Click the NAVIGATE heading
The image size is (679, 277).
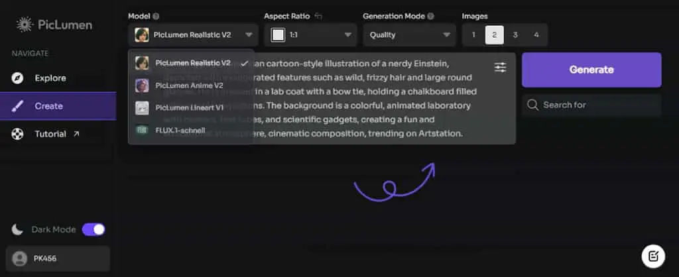(30, 54)
